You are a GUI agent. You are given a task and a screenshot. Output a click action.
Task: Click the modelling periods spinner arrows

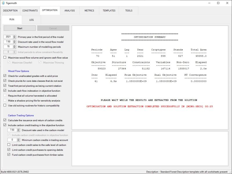tap(14, 47)
